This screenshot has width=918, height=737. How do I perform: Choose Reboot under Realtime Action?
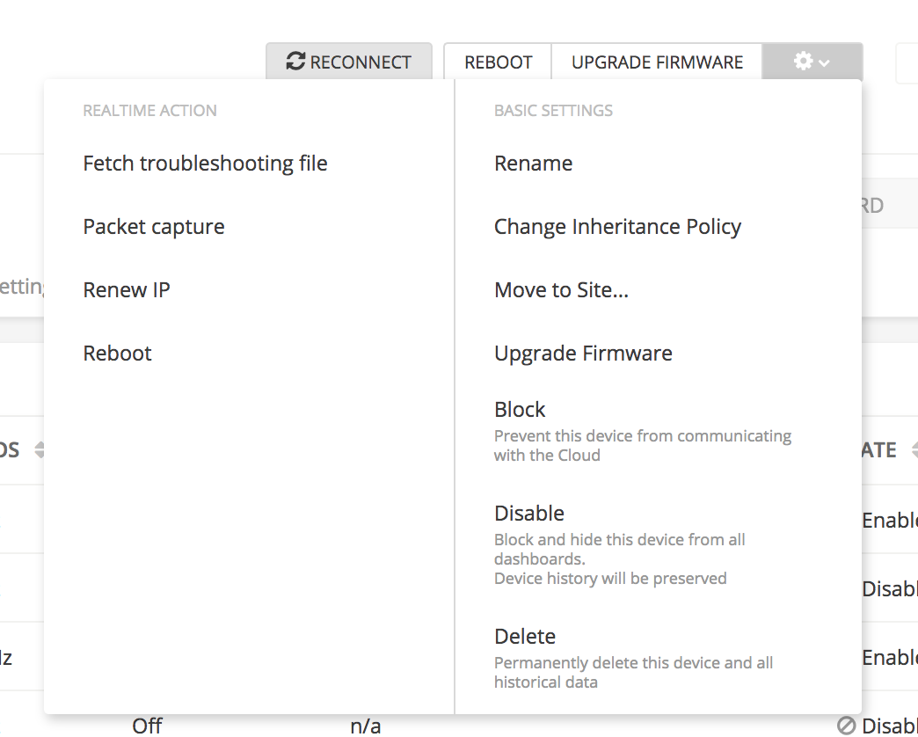tap(118, 354)
